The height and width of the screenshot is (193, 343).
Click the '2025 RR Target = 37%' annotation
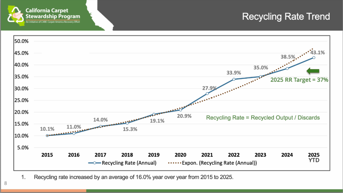[299, 80]
